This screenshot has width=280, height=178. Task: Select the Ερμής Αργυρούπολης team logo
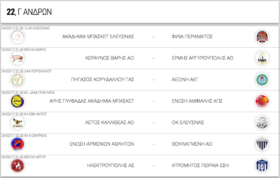(x=262, y=58)
